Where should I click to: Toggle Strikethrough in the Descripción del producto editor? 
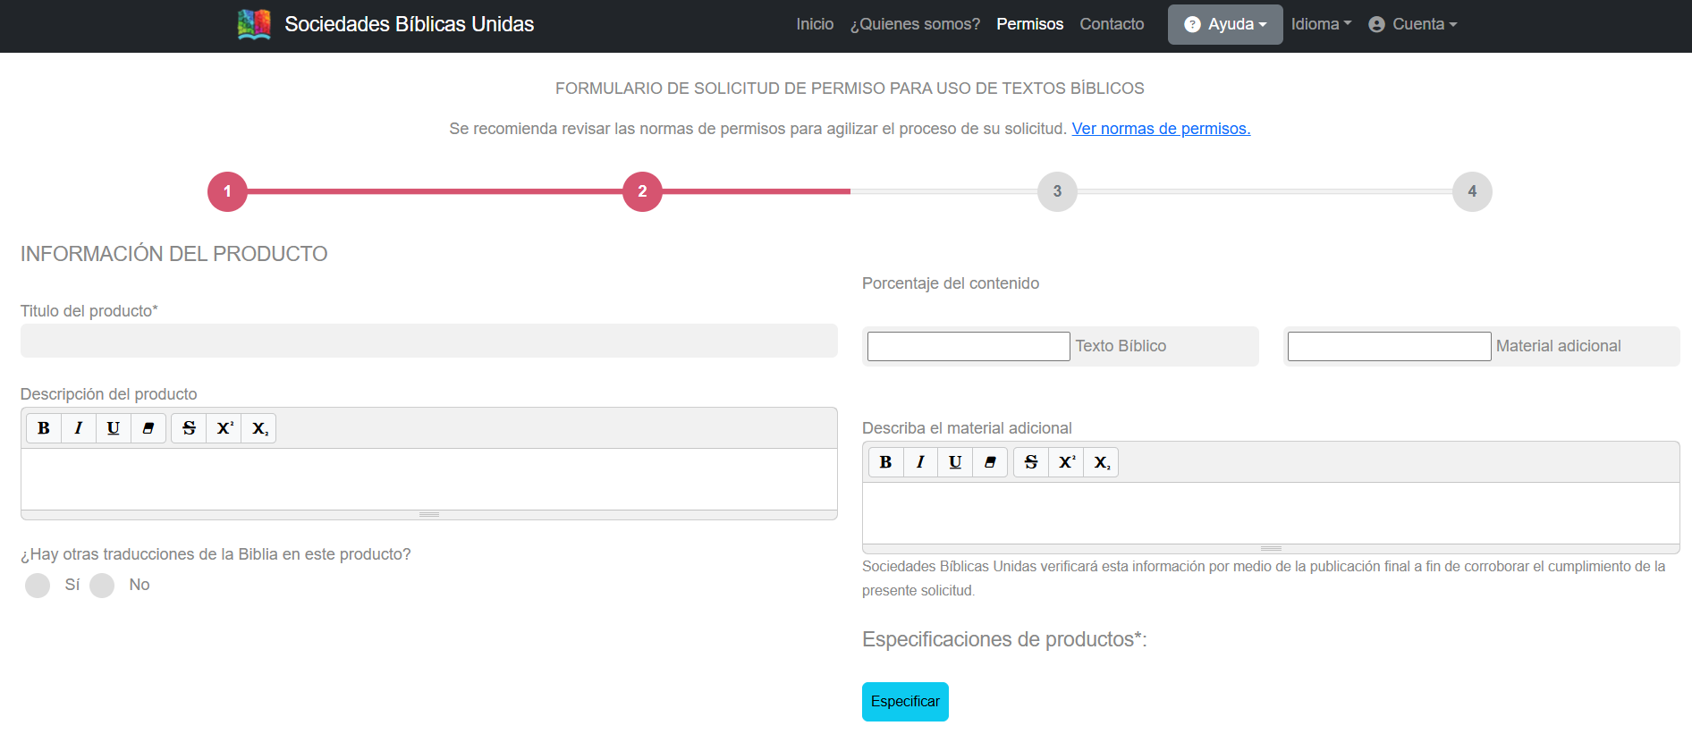click(189, 428)
